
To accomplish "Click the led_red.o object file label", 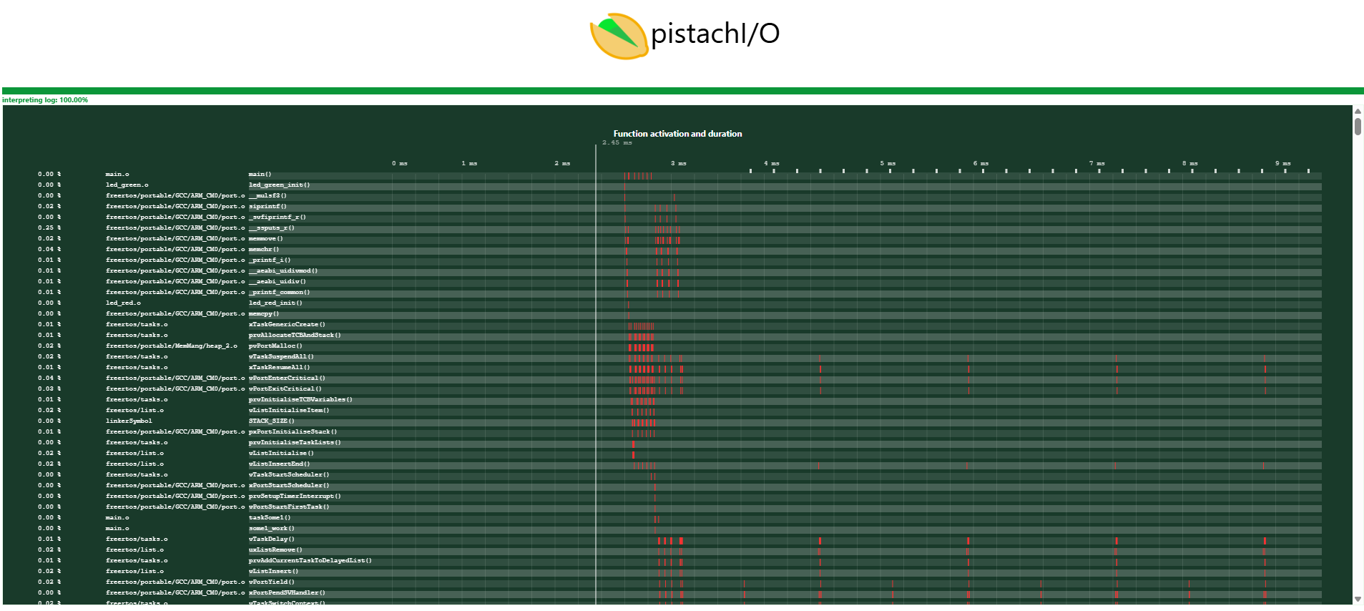I will 123,303.
